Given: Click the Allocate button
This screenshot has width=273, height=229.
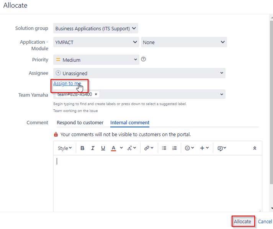Looking at the screenshot, I should pos(242,221).
